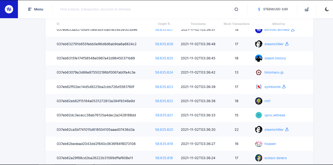This screenshot has width=333, height=165.
Task: Open steemchiller link in block 58.635.820 row
Action: click(274, 130)
